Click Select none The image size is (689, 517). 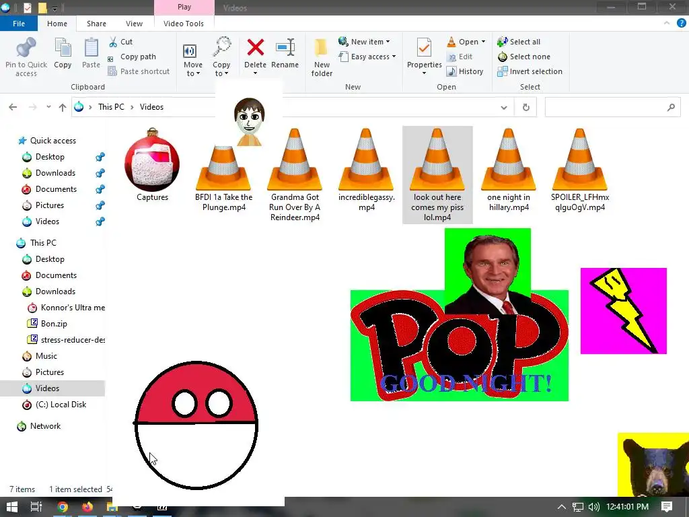pyautogui.click(x=523, y=57)
